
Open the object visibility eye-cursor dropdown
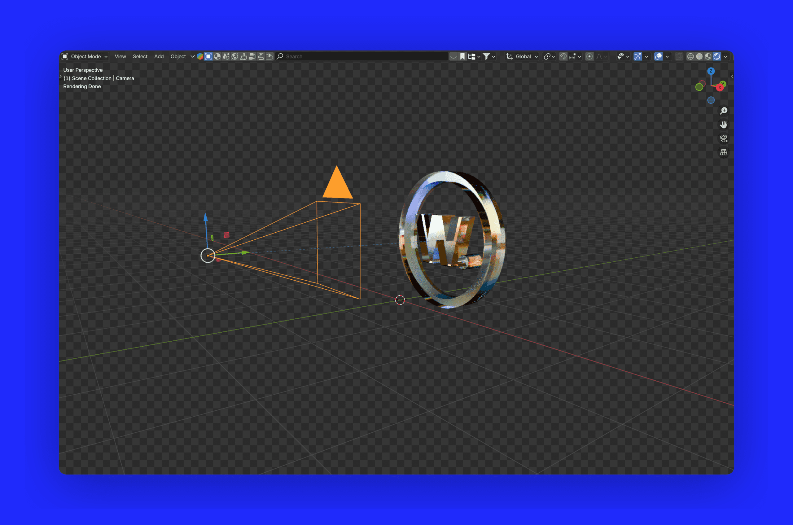pyautogui.click(x=623, y=57)
